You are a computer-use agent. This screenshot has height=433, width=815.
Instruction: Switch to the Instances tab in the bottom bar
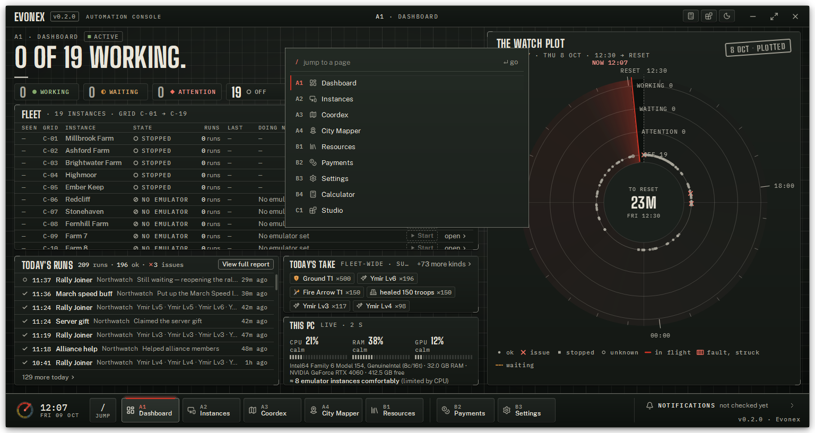tap(211, 410)
